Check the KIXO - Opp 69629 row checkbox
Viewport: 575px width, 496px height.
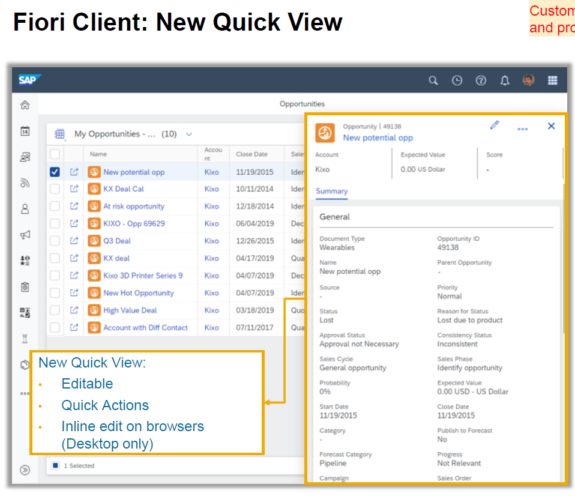(55, 223)
